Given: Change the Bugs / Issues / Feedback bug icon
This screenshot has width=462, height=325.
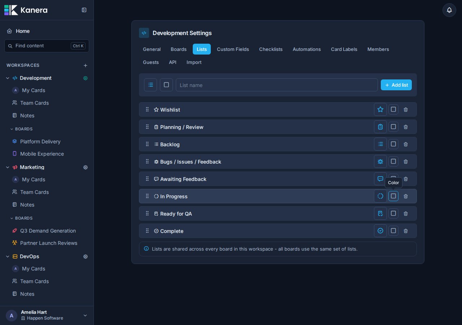Looking at the screenshot, I should (380, 161).
